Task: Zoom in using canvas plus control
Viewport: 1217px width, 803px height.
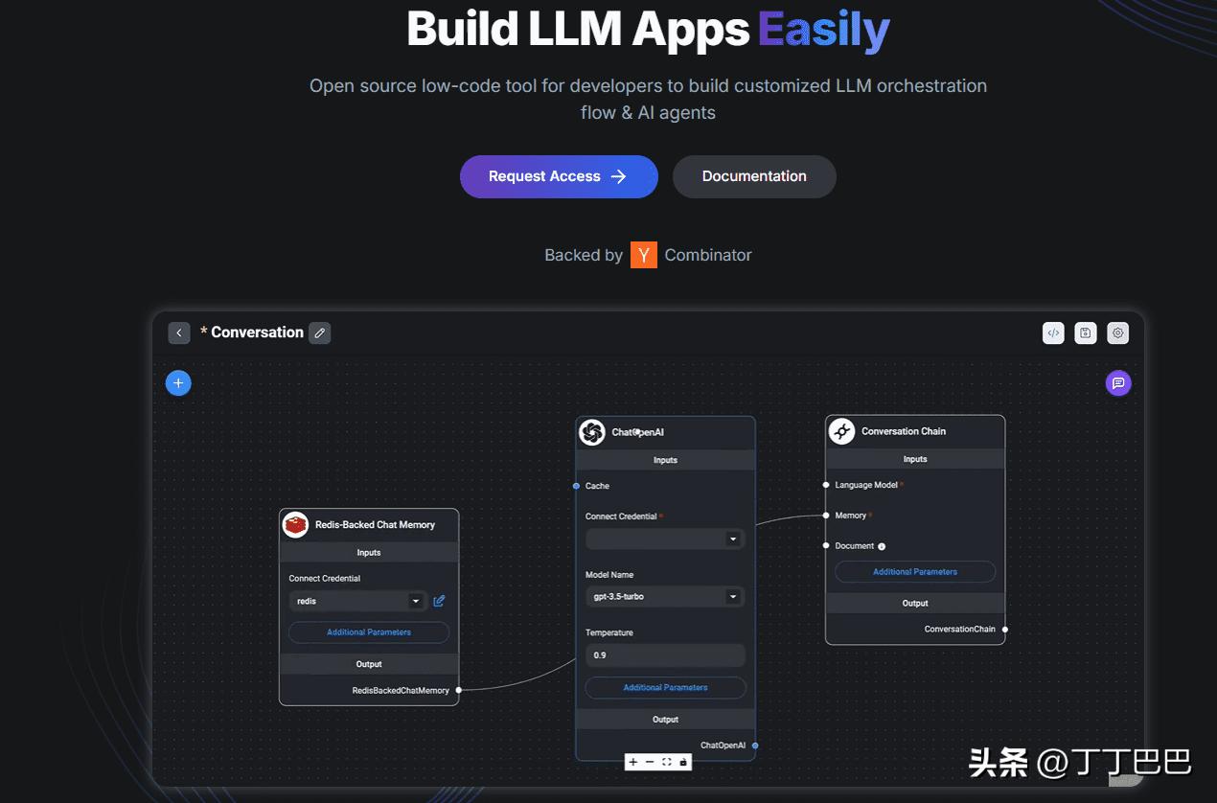Action: pos(633,762)
